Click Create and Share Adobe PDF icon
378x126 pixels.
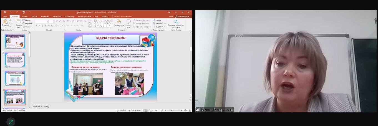(x=176, y=22)
